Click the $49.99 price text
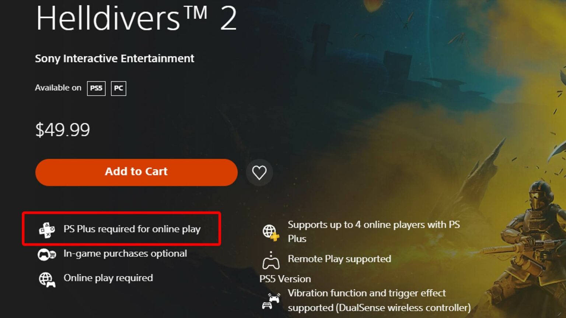 point(63,130)
